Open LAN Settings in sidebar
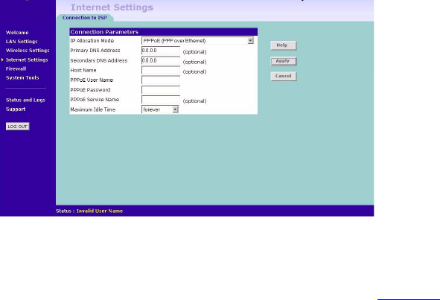Viewport: 440px width, 300px height. point(22,42)
